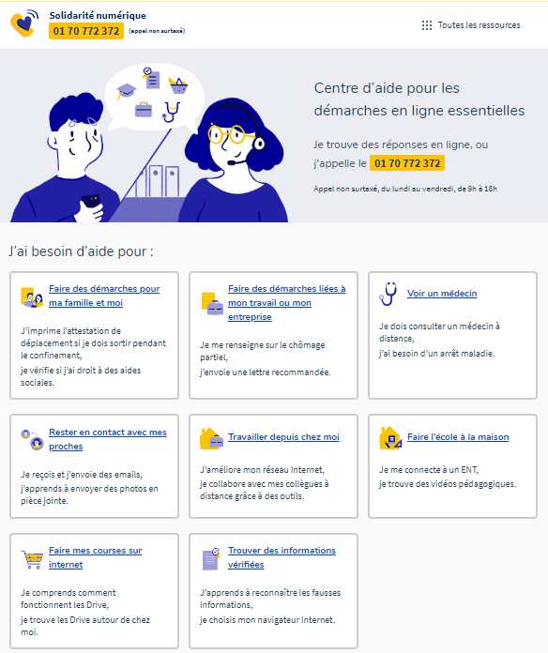The image size is (548, 653).
Task: Open Travailler depuis chez moi link
Action: pyautogui.click(x=283, y=437)
